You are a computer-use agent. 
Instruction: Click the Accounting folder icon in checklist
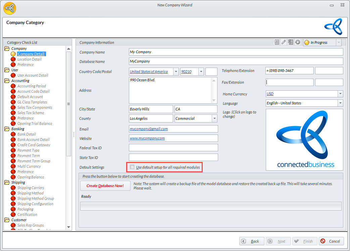tap(7, 81)
